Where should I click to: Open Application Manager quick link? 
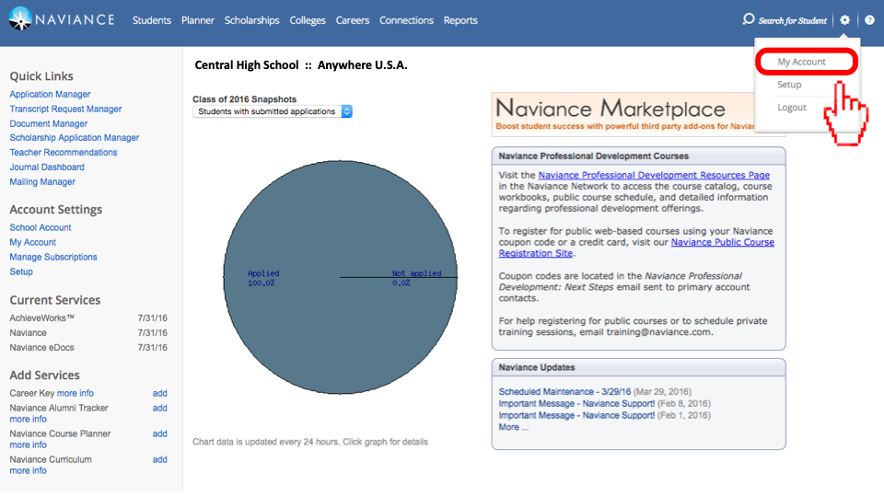pos(50,94)
